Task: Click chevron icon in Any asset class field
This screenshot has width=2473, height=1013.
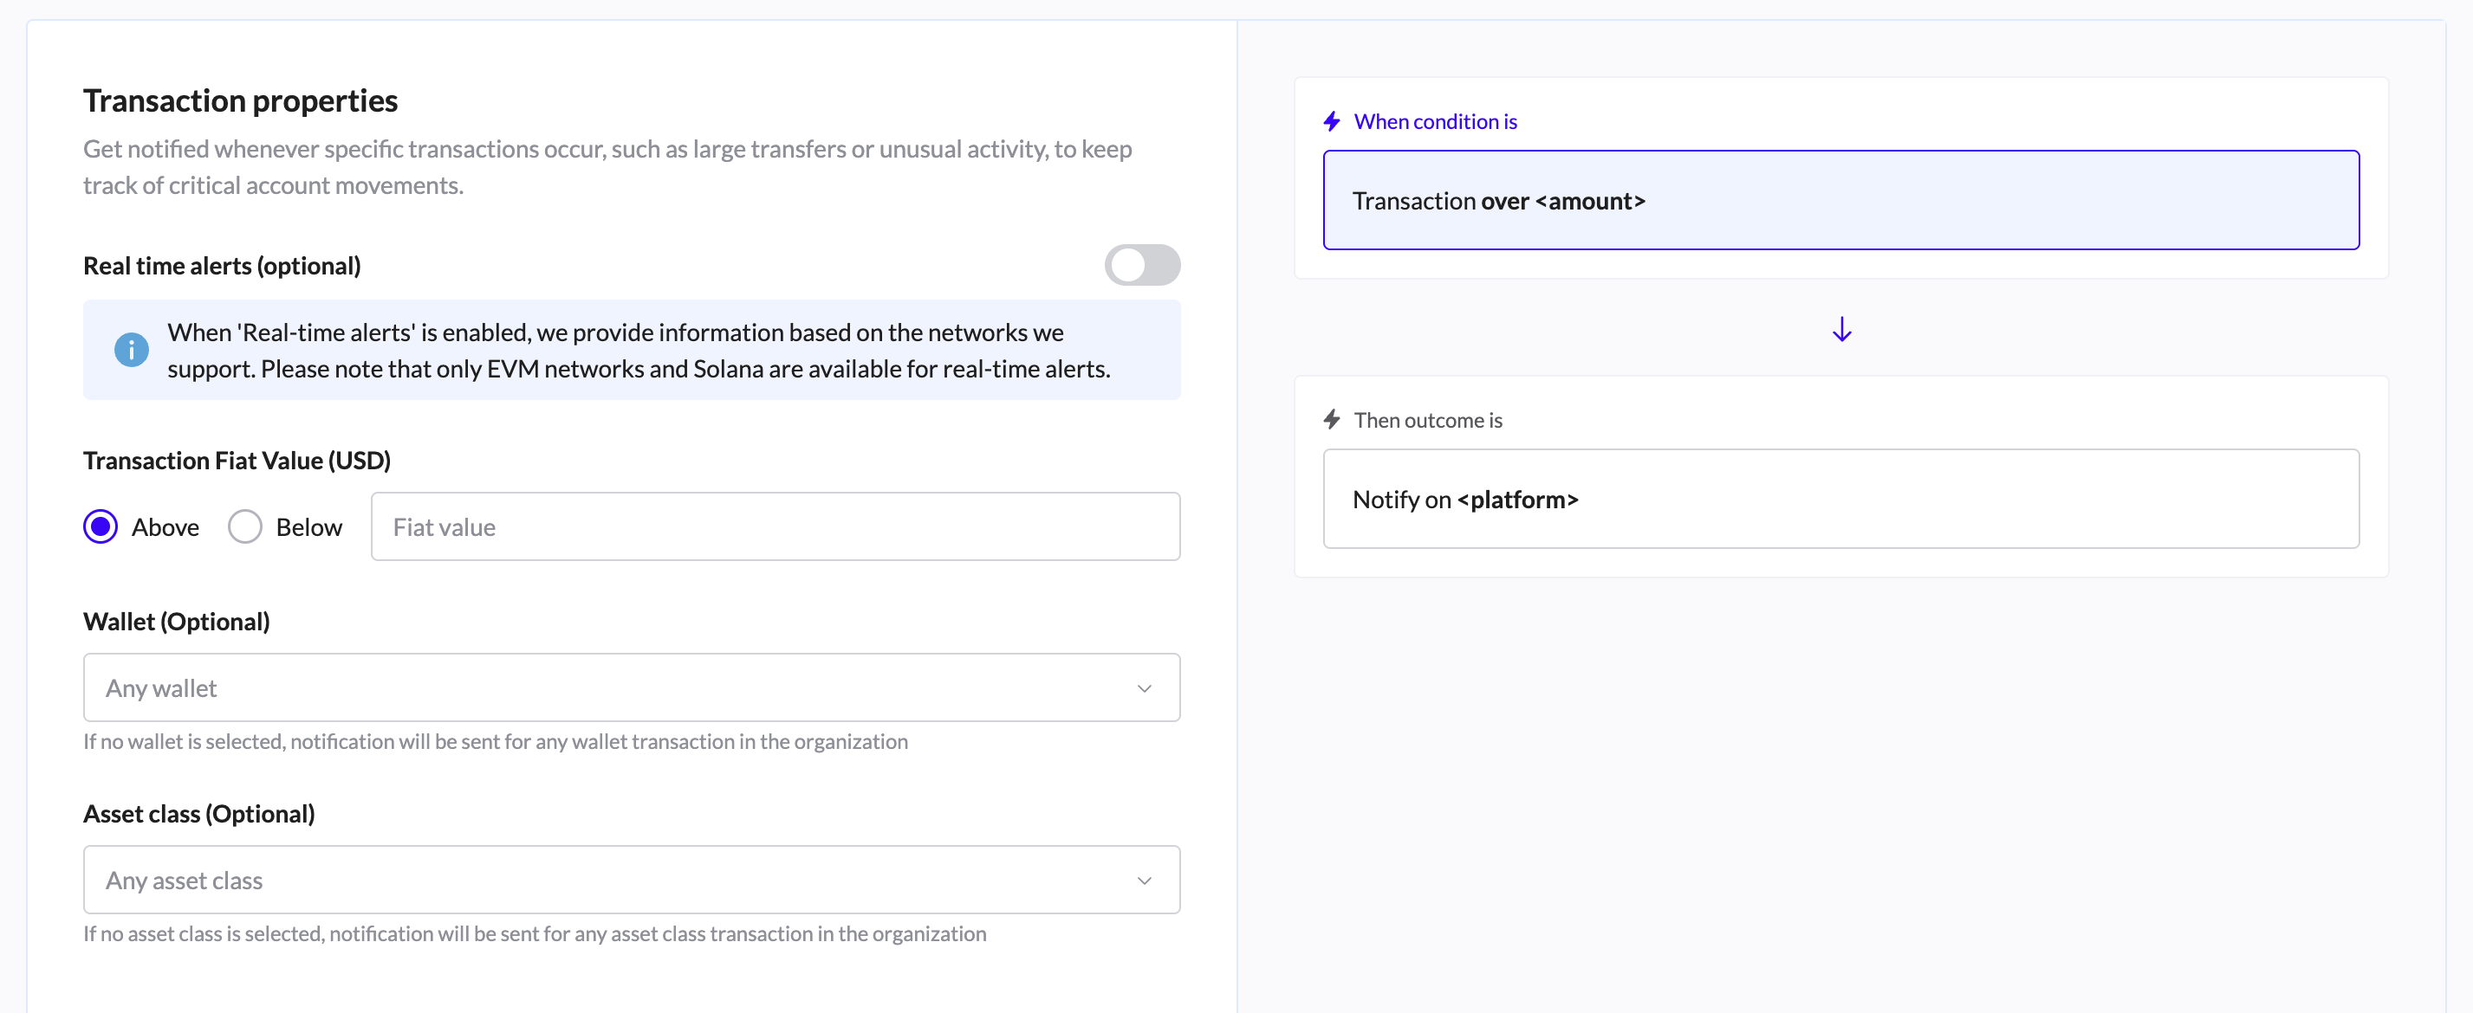Action: click(x=1144, y=881)
